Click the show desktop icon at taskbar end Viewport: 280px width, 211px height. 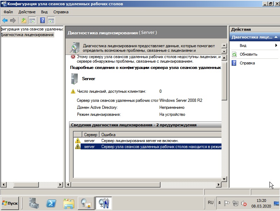pyautogui.click(x=276, y=203)
